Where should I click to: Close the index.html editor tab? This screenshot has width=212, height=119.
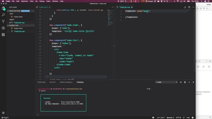point(49,7)
